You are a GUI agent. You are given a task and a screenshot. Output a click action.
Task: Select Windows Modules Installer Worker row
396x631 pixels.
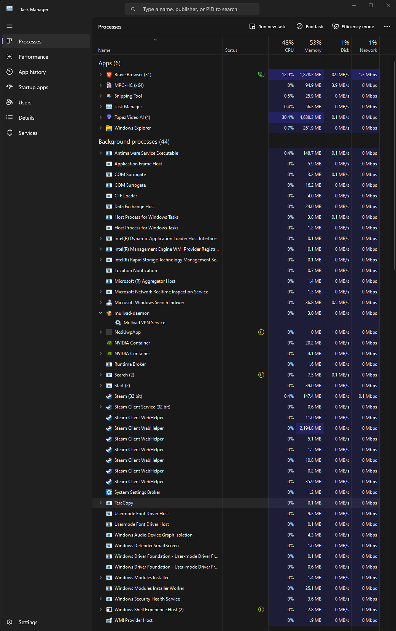tap(236, 588)
